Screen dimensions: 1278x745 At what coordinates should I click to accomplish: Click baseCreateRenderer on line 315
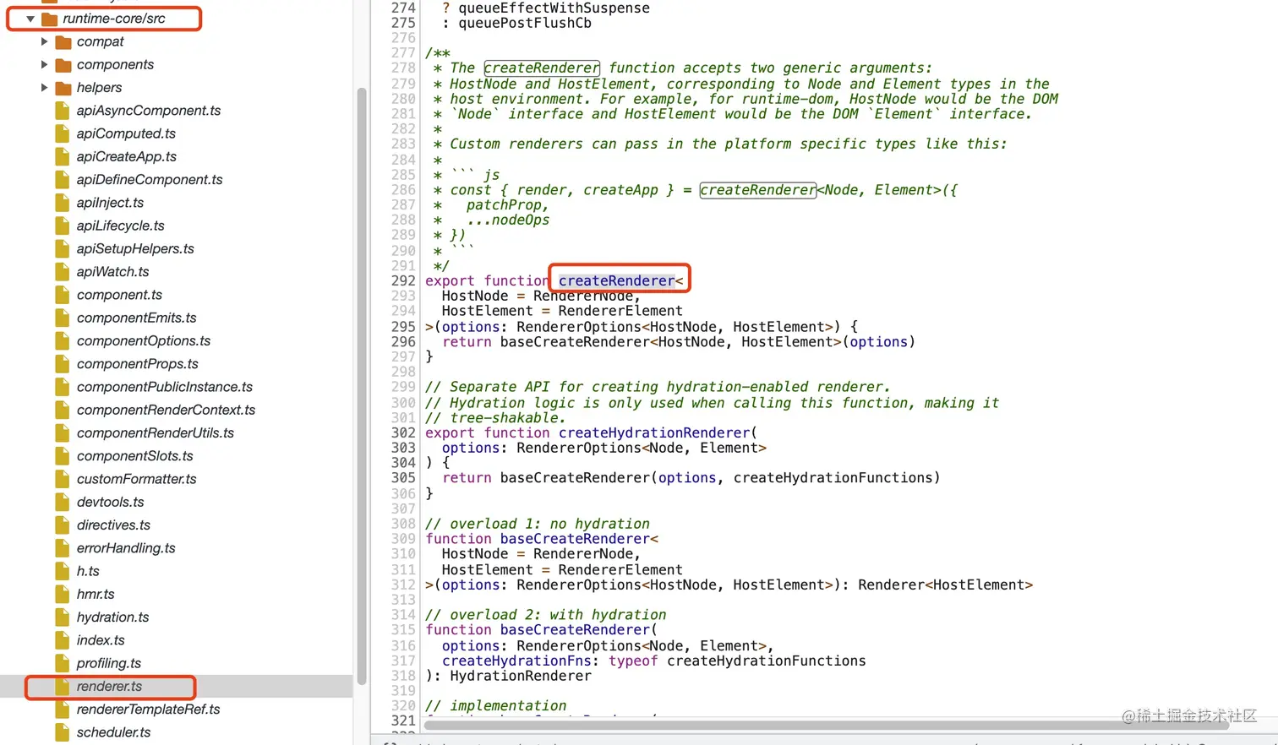[575, 630]
